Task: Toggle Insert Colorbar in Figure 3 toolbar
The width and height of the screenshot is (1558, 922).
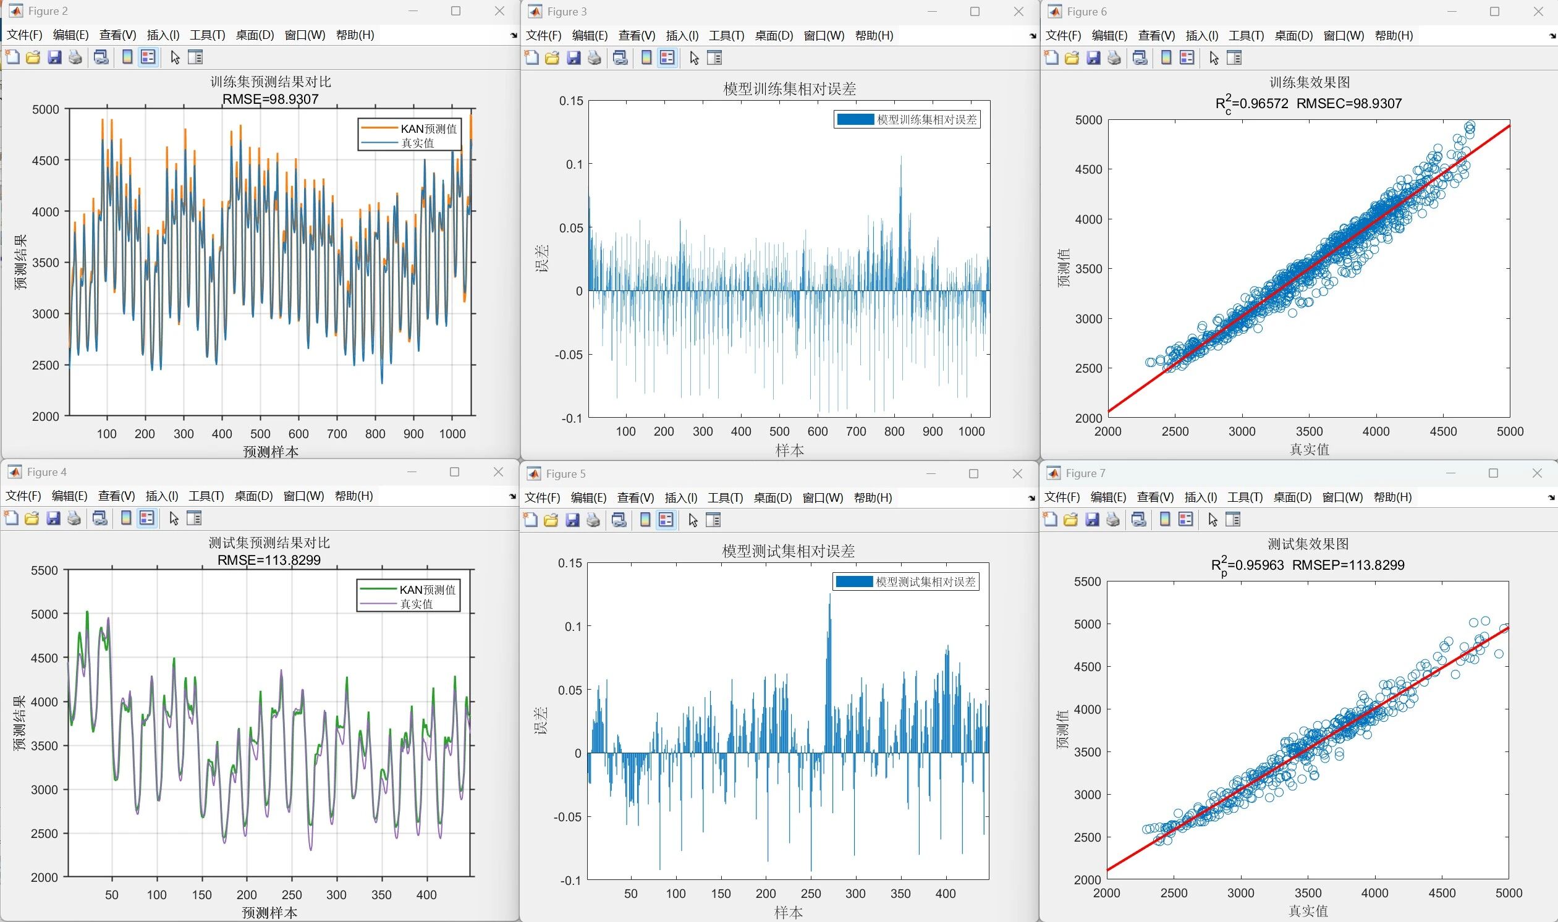Action: point(646,59)
